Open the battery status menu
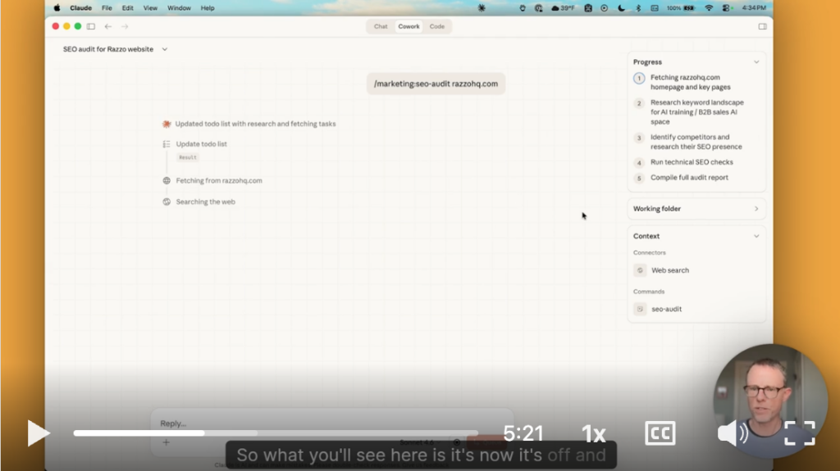840x471 pixels. click(680, 8)
